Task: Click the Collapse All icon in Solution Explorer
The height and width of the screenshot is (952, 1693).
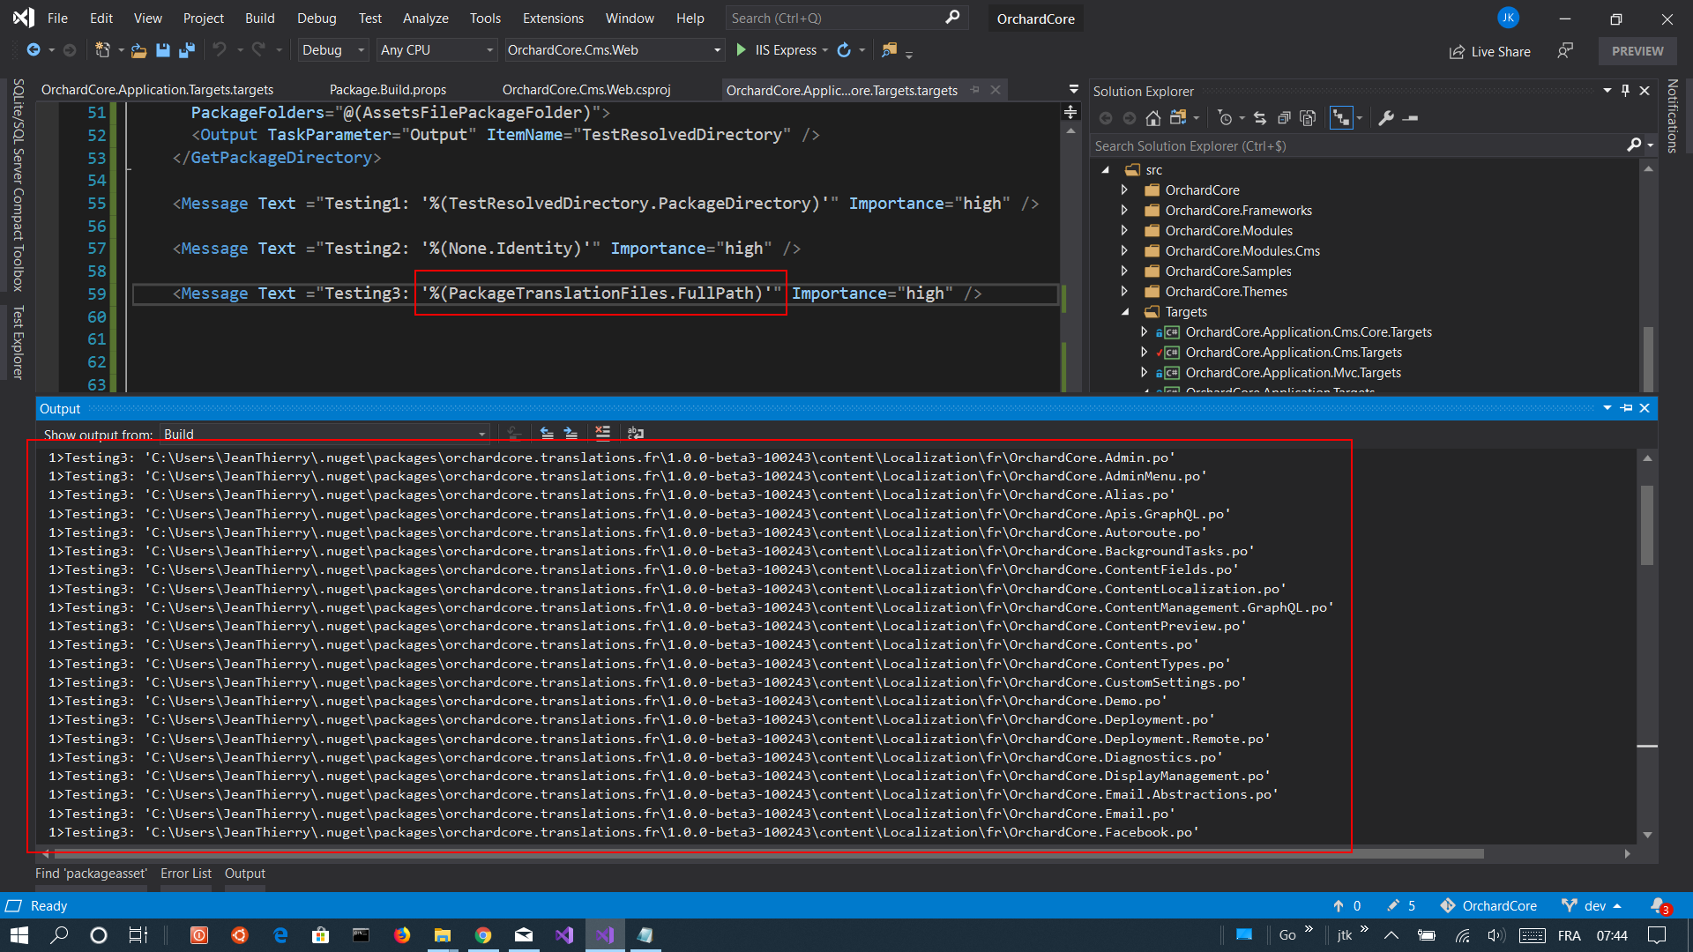Action: pyautogui.click(x=1285, y=117)
